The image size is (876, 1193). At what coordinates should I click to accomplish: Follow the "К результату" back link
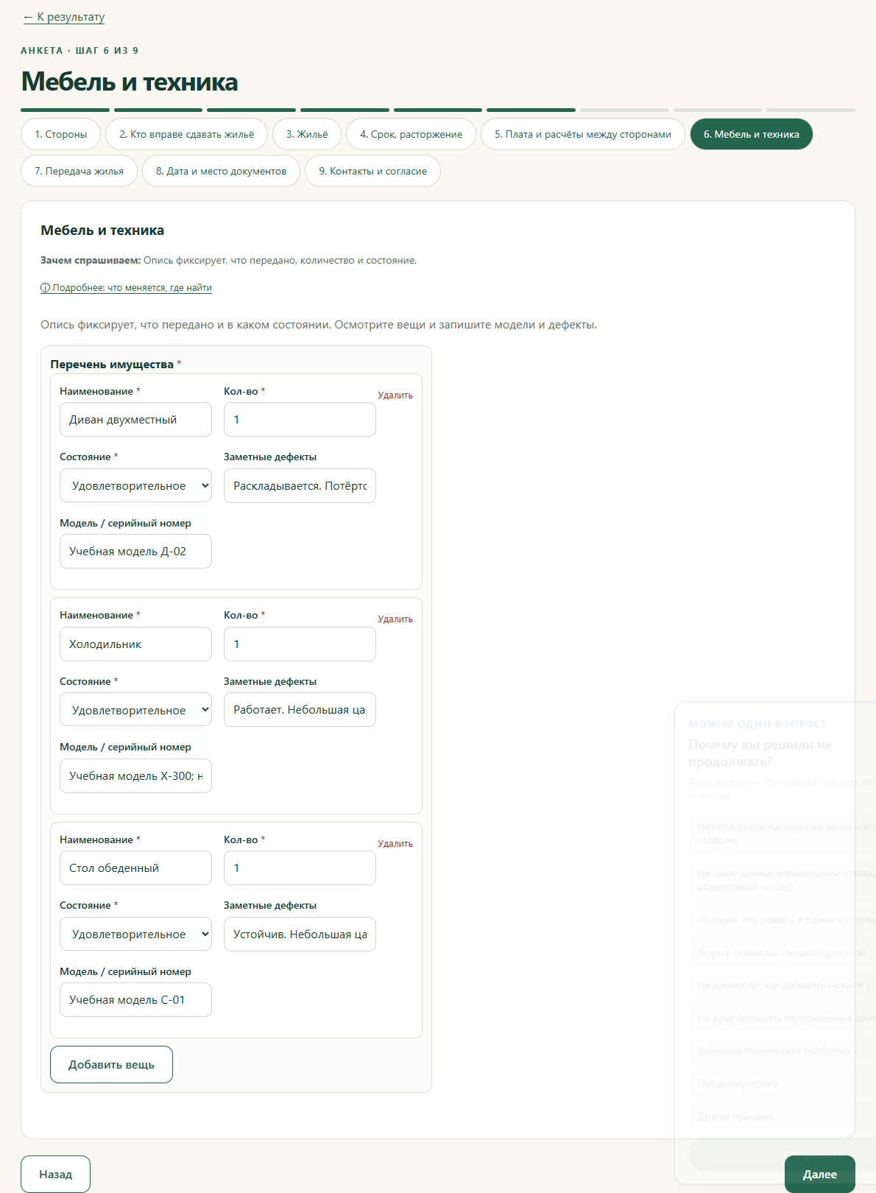pyautogui.click(x=64, y=17)
